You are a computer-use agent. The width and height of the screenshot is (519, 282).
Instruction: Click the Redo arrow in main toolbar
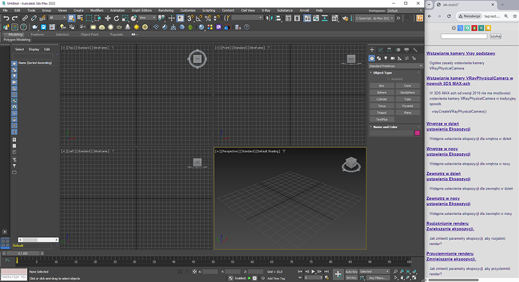(x=15, y=18)
